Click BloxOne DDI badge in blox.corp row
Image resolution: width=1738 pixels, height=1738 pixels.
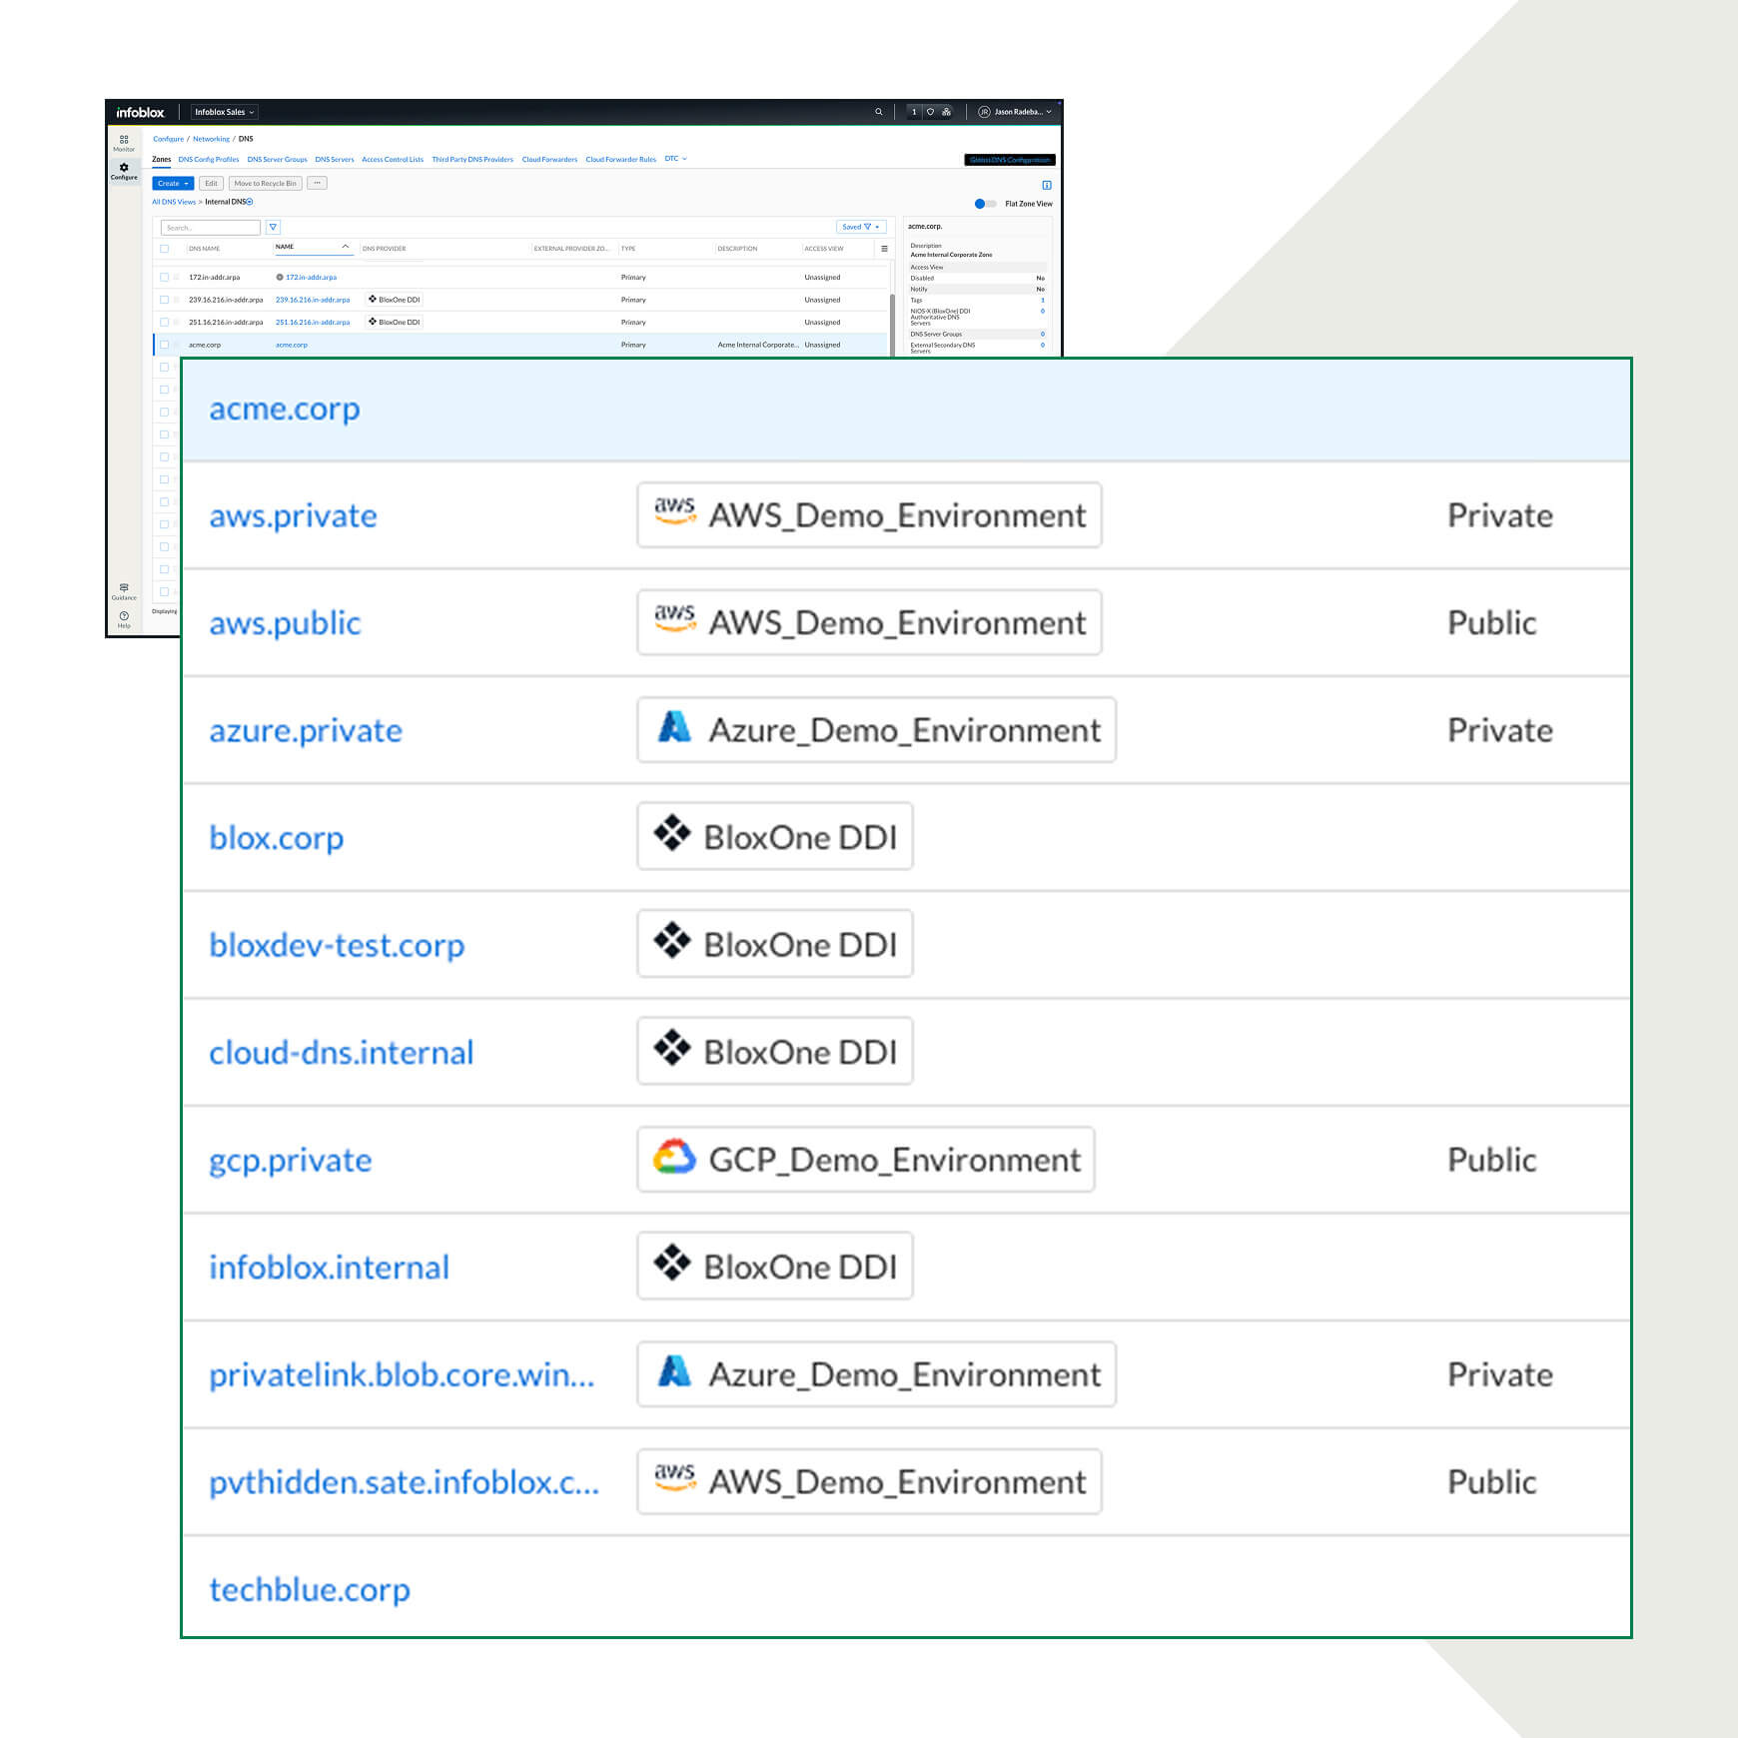[775, 837]
